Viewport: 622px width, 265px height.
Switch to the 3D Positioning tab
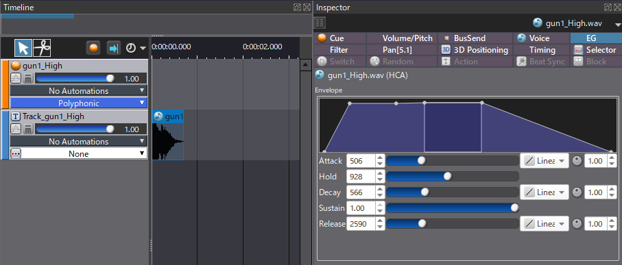pos(475,50)
